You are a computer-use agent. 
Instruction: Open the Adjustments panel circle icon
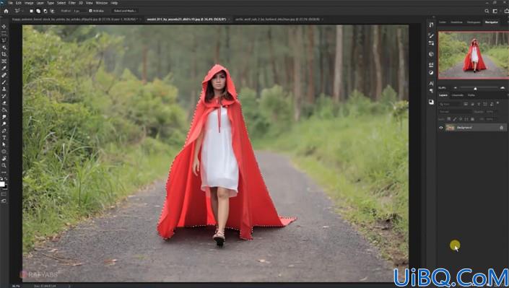coord(431,72)
